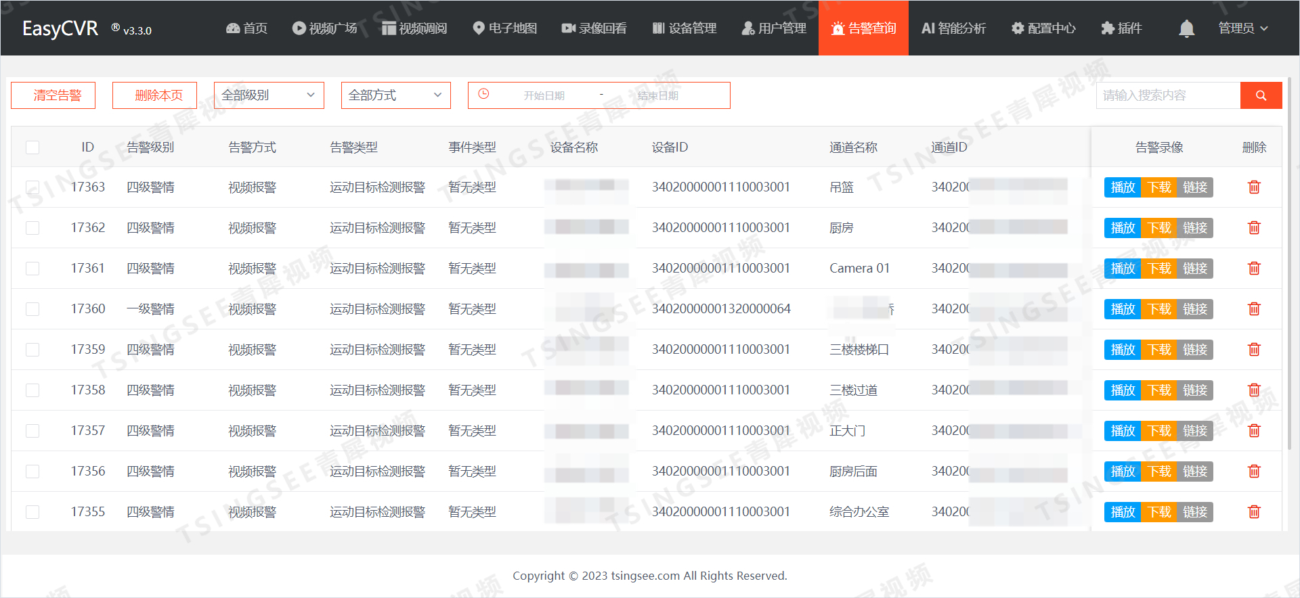Open 视频调阅 in navigation
Image resolution: width=1300 pixels, height=598 pixels.
pos(414,28)
